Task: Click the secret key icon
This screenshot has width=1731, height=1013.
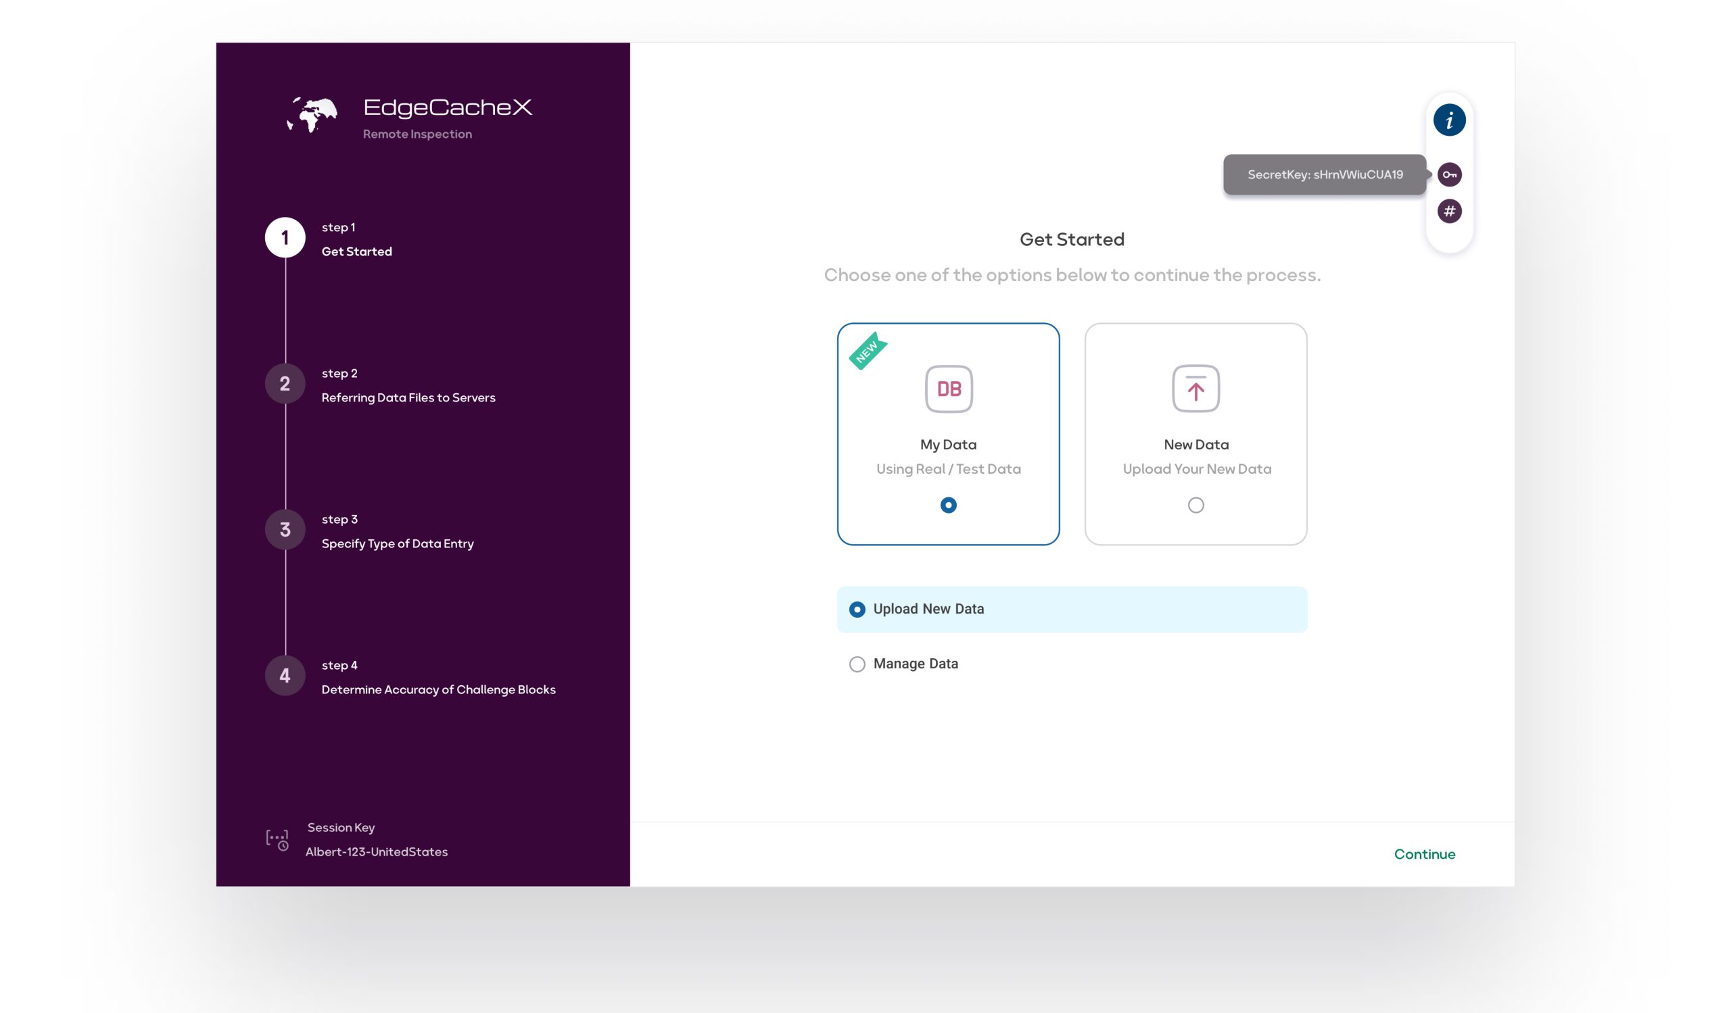Action: (x=1448, y=175)
